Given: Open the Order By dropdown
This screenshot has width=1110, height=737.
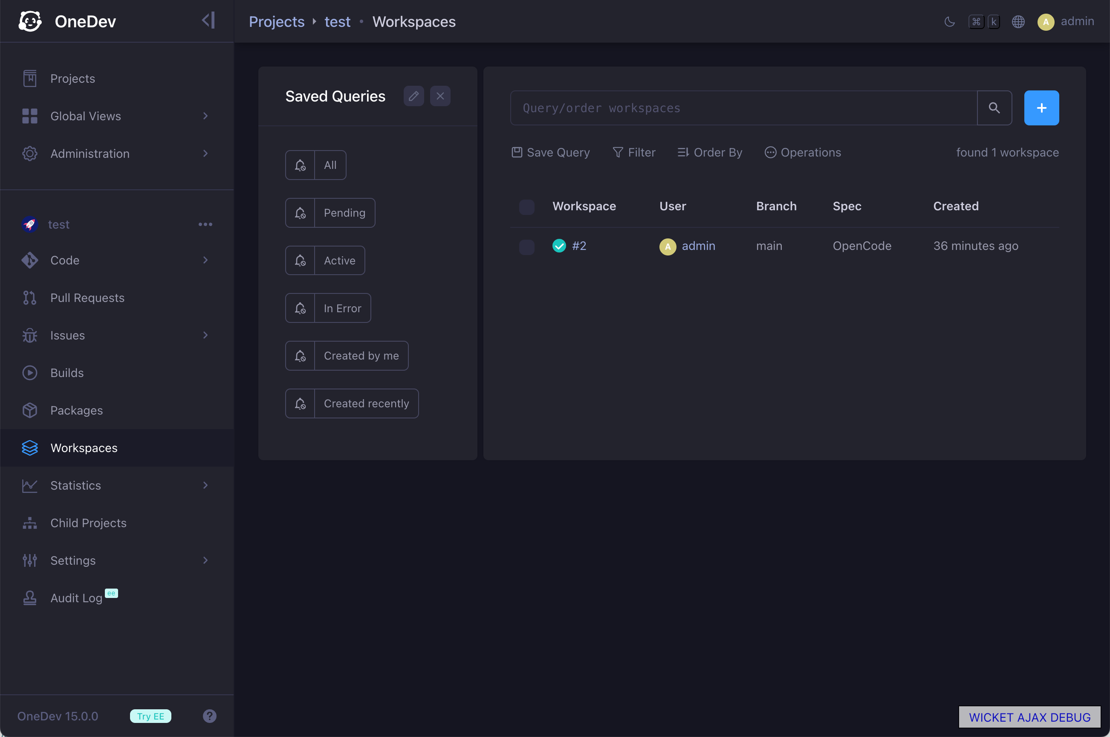Looking at the screenshot, I should [x=709, y=152].
